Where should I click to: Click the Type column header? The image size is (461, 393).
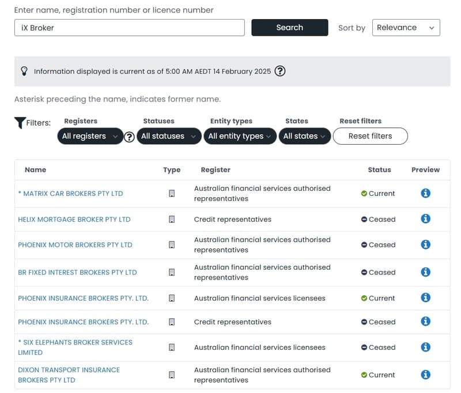[172, 169]
